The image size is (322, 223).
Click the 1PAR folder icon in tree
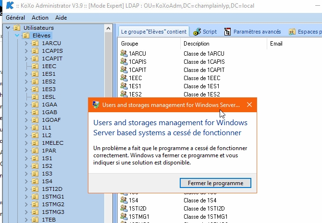pos(35,151)
